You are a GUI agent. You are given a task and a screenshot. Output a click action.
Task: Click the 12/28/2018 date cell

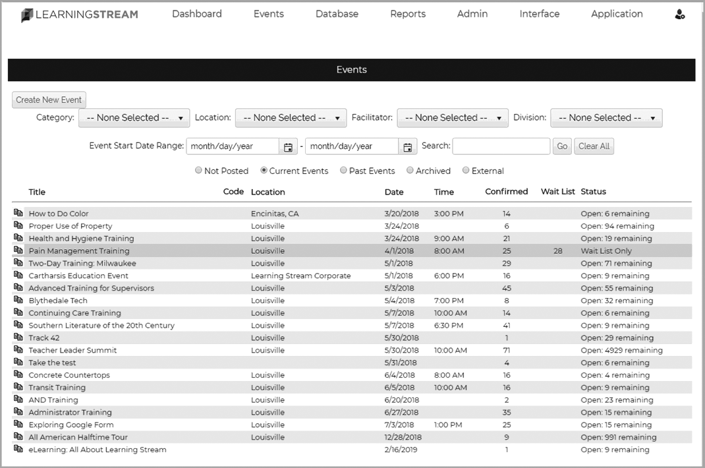coord(403,437)
